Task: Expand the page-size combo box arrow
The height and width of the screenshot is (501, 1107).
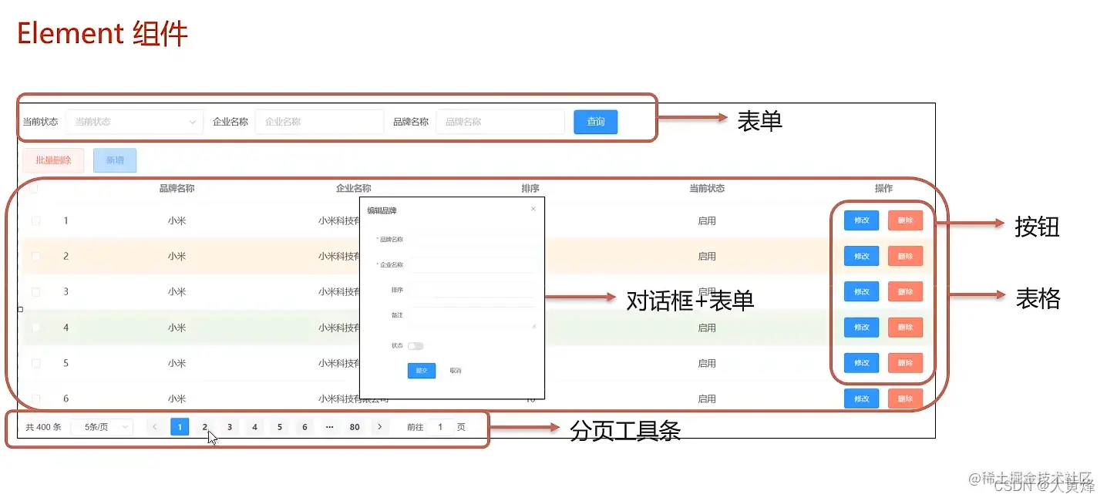Action: pyautogui.click(x=123, y=426)
